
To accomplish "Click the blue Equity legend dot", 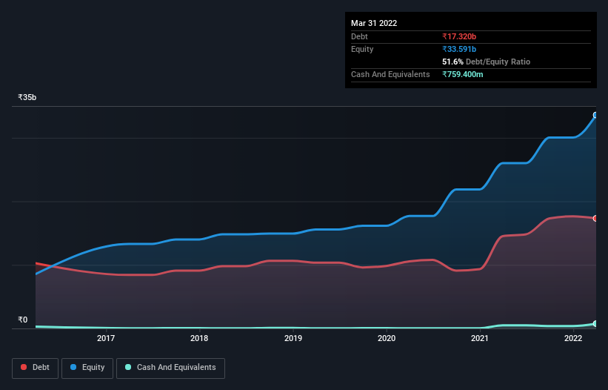I will [73, 367].
